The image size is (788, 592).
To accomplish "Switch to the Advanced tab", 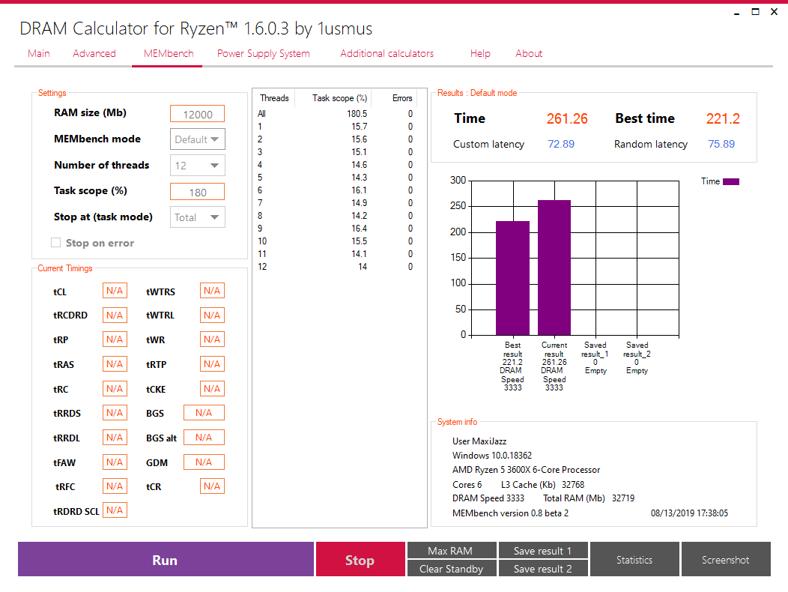I will click(94, 53).
